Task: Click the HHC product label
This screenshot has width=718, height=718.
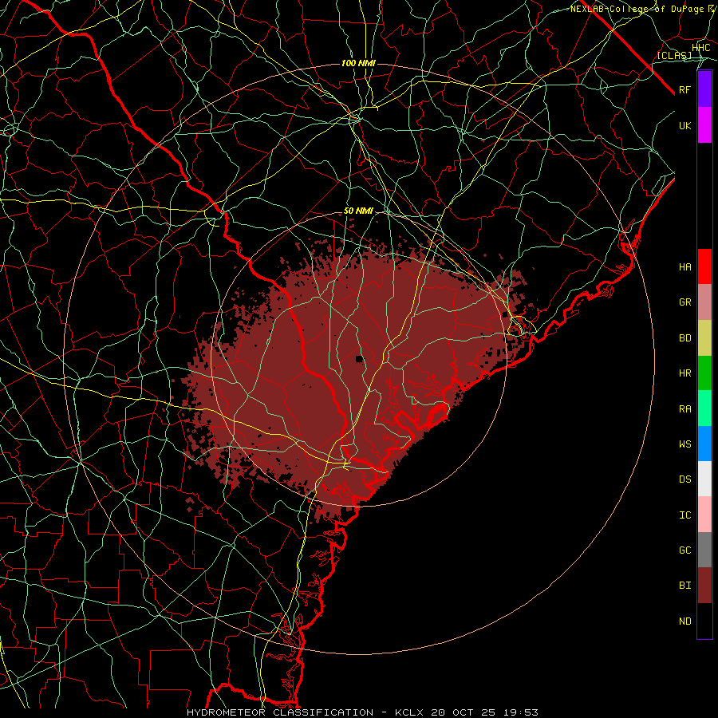Action: [701, 48]
